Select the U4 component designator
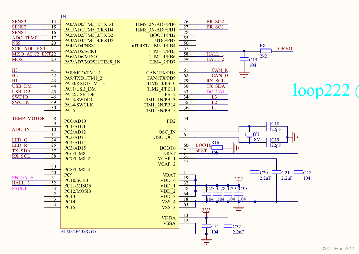The image size is (359, 254). point(63,16)
